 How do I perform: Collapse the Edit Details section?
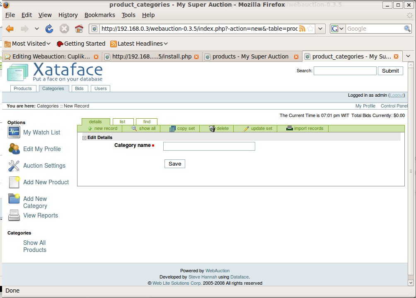[84, 137]
